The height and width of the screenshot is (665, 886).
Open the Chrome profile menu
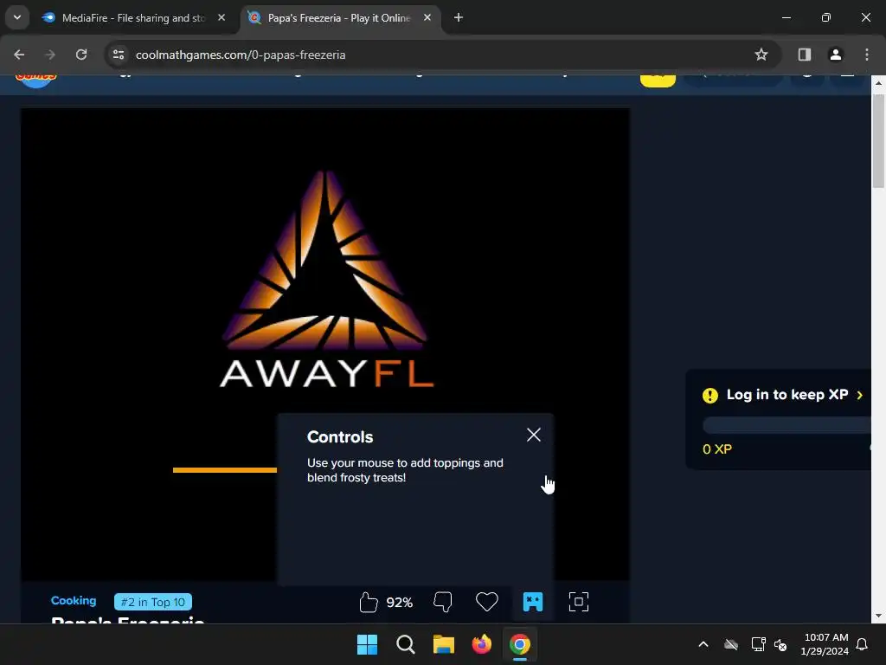pyautogui.click(x=835, y=55)
